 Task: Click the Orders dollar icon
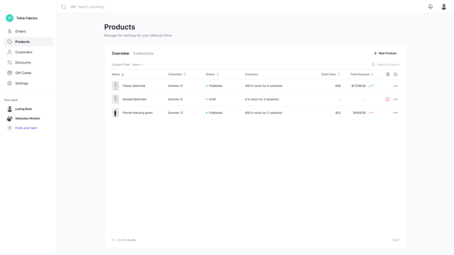click(x=10, y=32)
